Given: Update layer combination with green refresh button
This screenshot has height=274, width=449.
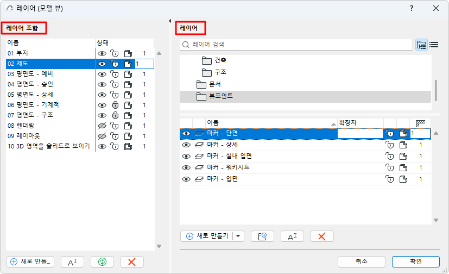Looking at the screenshot, I should pyautogui.click(x=102, y=262).
